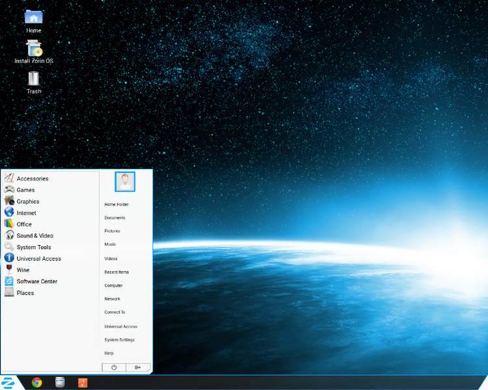Open the System Tools category
Image resolution: width=488 pixels, height=390 pixels.
pos(34,247)
